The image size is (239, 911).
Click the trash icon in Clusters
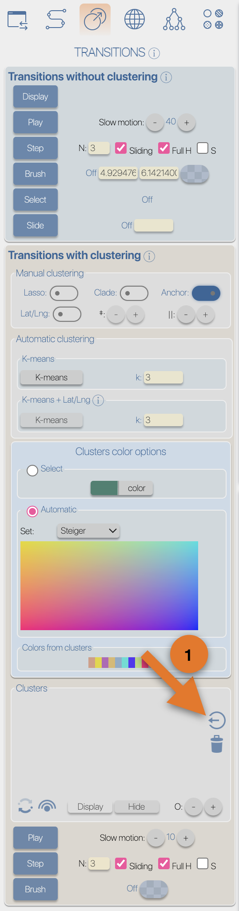click(217, 744)
